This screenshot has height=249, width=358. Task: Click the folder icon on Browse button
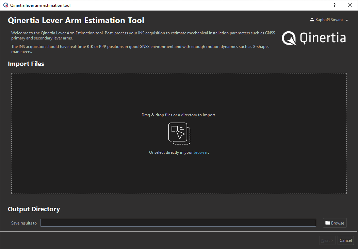click(328, 223)
